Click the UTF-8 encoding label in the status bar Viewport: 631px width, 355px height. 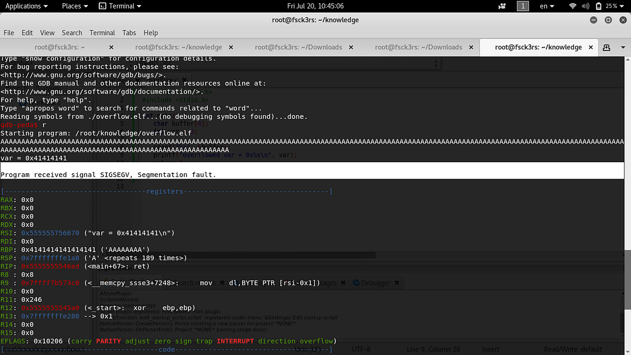(361, 349)
